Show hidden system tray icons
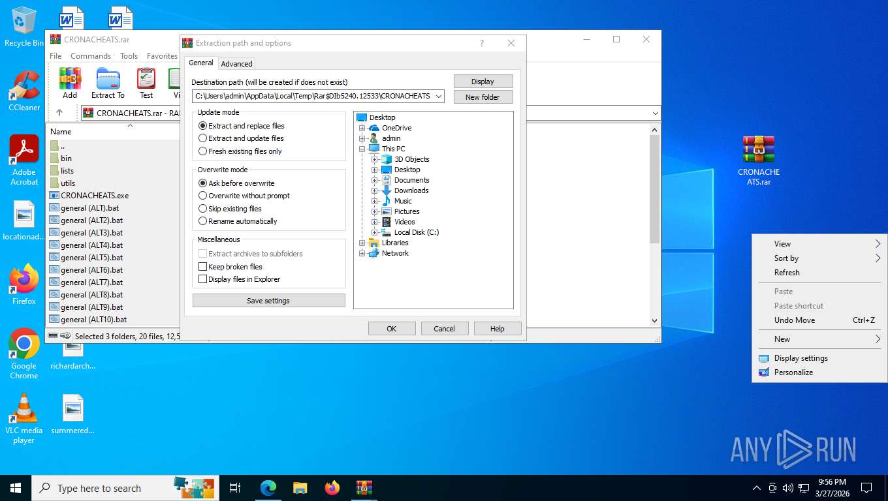This screenshot has width=888, height=501. 757,488
